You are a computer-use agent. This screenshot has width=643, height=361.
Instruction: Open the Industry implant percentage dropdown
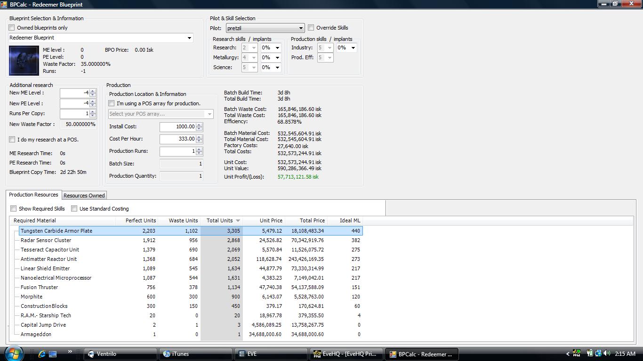pyautogui.click(x=347, y=47)
